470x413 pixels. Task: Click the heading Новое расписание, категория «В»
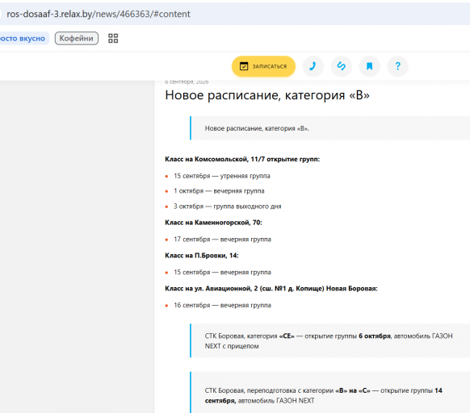point(267,95)
